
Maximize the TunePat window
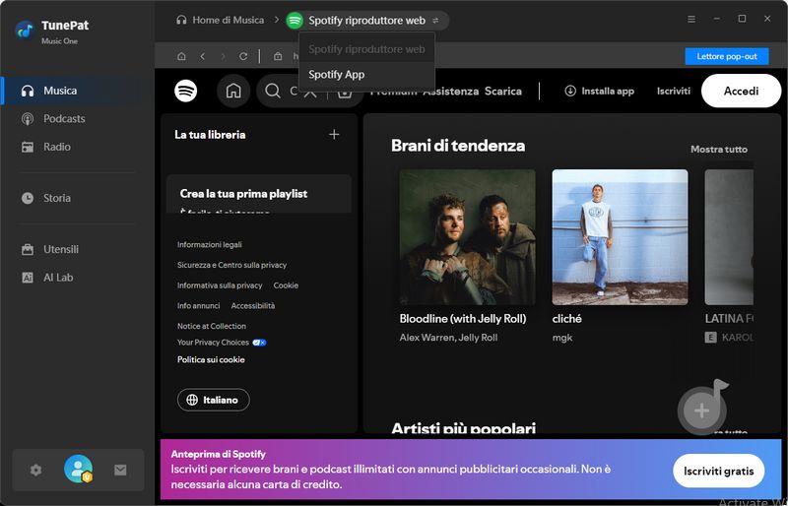click(742, 19)
